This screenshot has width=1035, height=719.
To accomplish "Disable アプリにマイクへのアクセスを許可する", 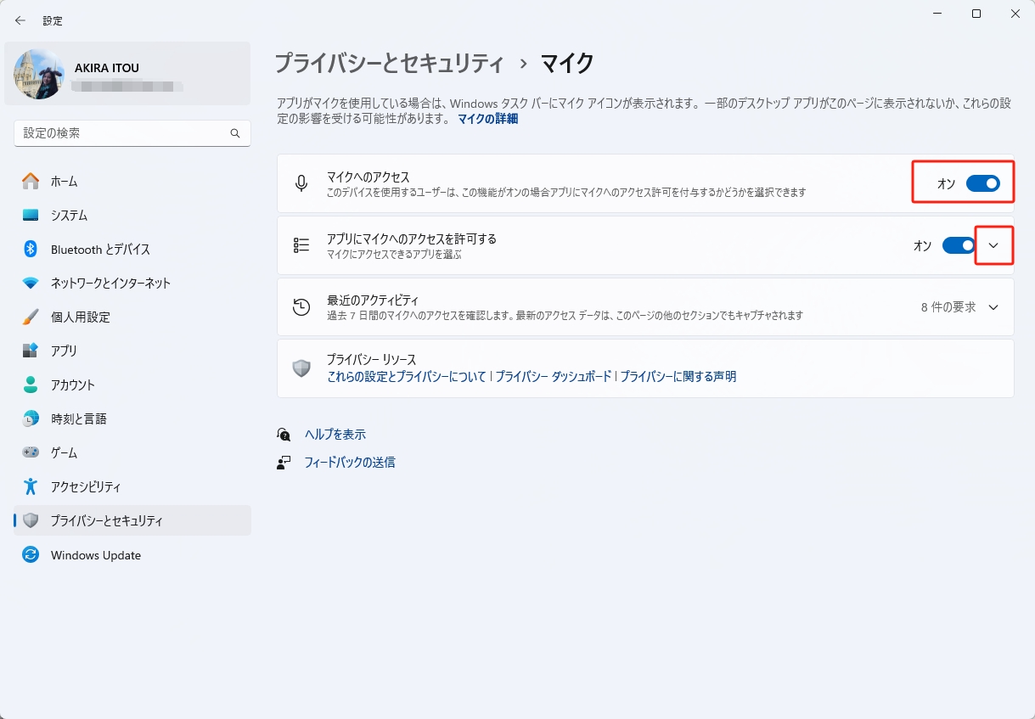I will tap(958, 244).
